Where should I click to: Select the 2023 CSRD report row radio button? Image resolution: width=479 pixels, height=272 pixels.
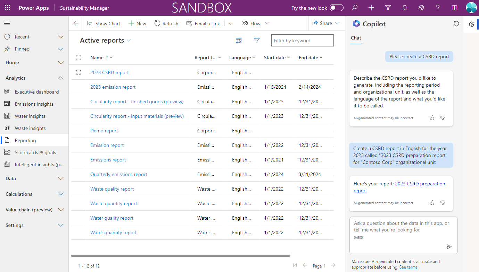(x=79, y=72)
